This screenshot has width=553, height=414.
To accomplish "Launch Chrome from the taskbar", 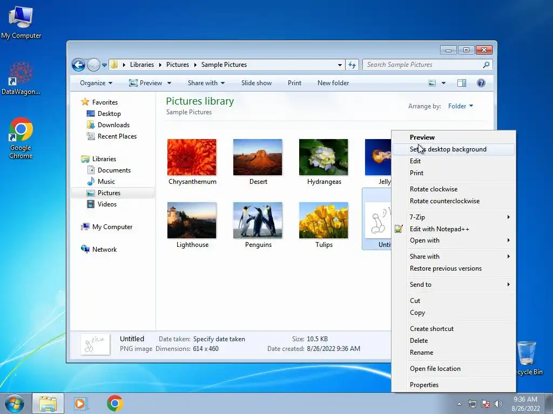I will (x=114, y=403).
